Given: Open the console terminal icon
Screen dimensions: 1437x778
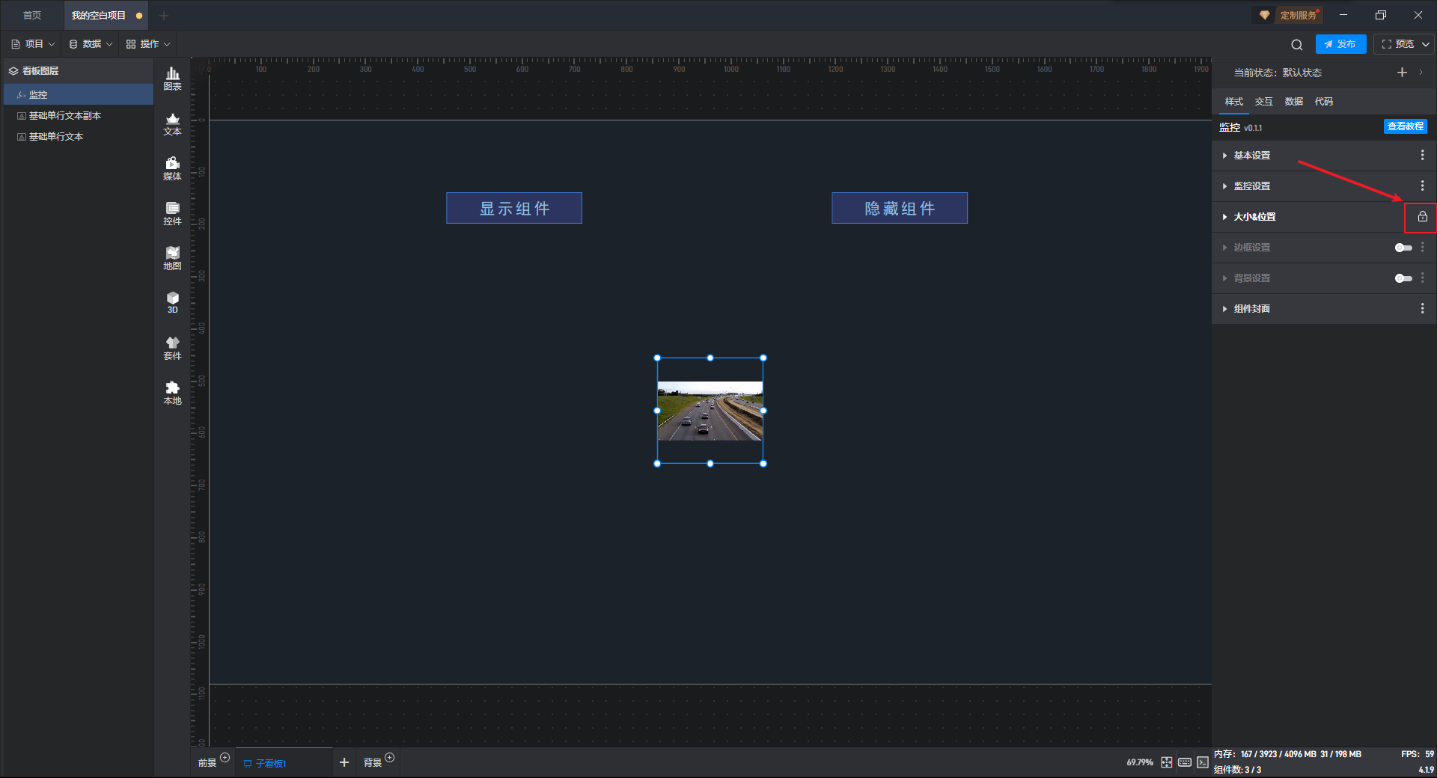Looking at the screenshot, I should pyautogui.click(x=1203, y=762).
